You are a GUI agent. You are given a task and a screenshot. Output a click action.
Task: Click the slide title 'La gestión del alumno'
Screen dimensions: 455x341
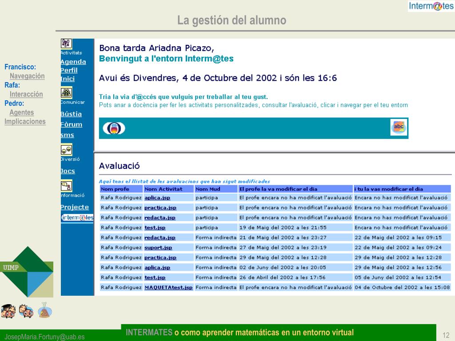coord(232,20)
